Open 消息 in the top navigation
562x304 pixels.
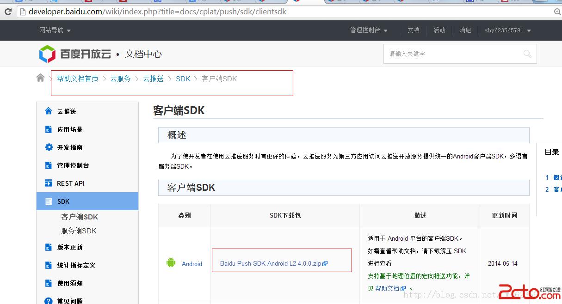point(465,30)
